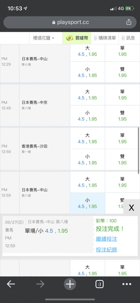Open the 購牌清單 tab
Image resolution: width=140 pixels, height=303 pixels.
(x=105, y=38)
